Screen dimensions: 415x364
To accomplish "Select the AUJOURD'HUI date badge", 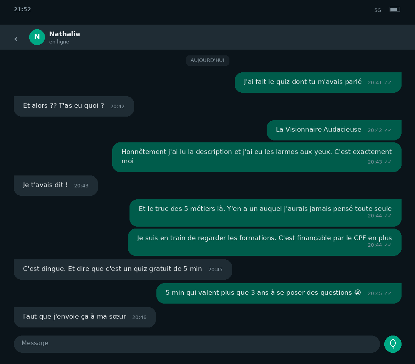I will coord(207,60).
